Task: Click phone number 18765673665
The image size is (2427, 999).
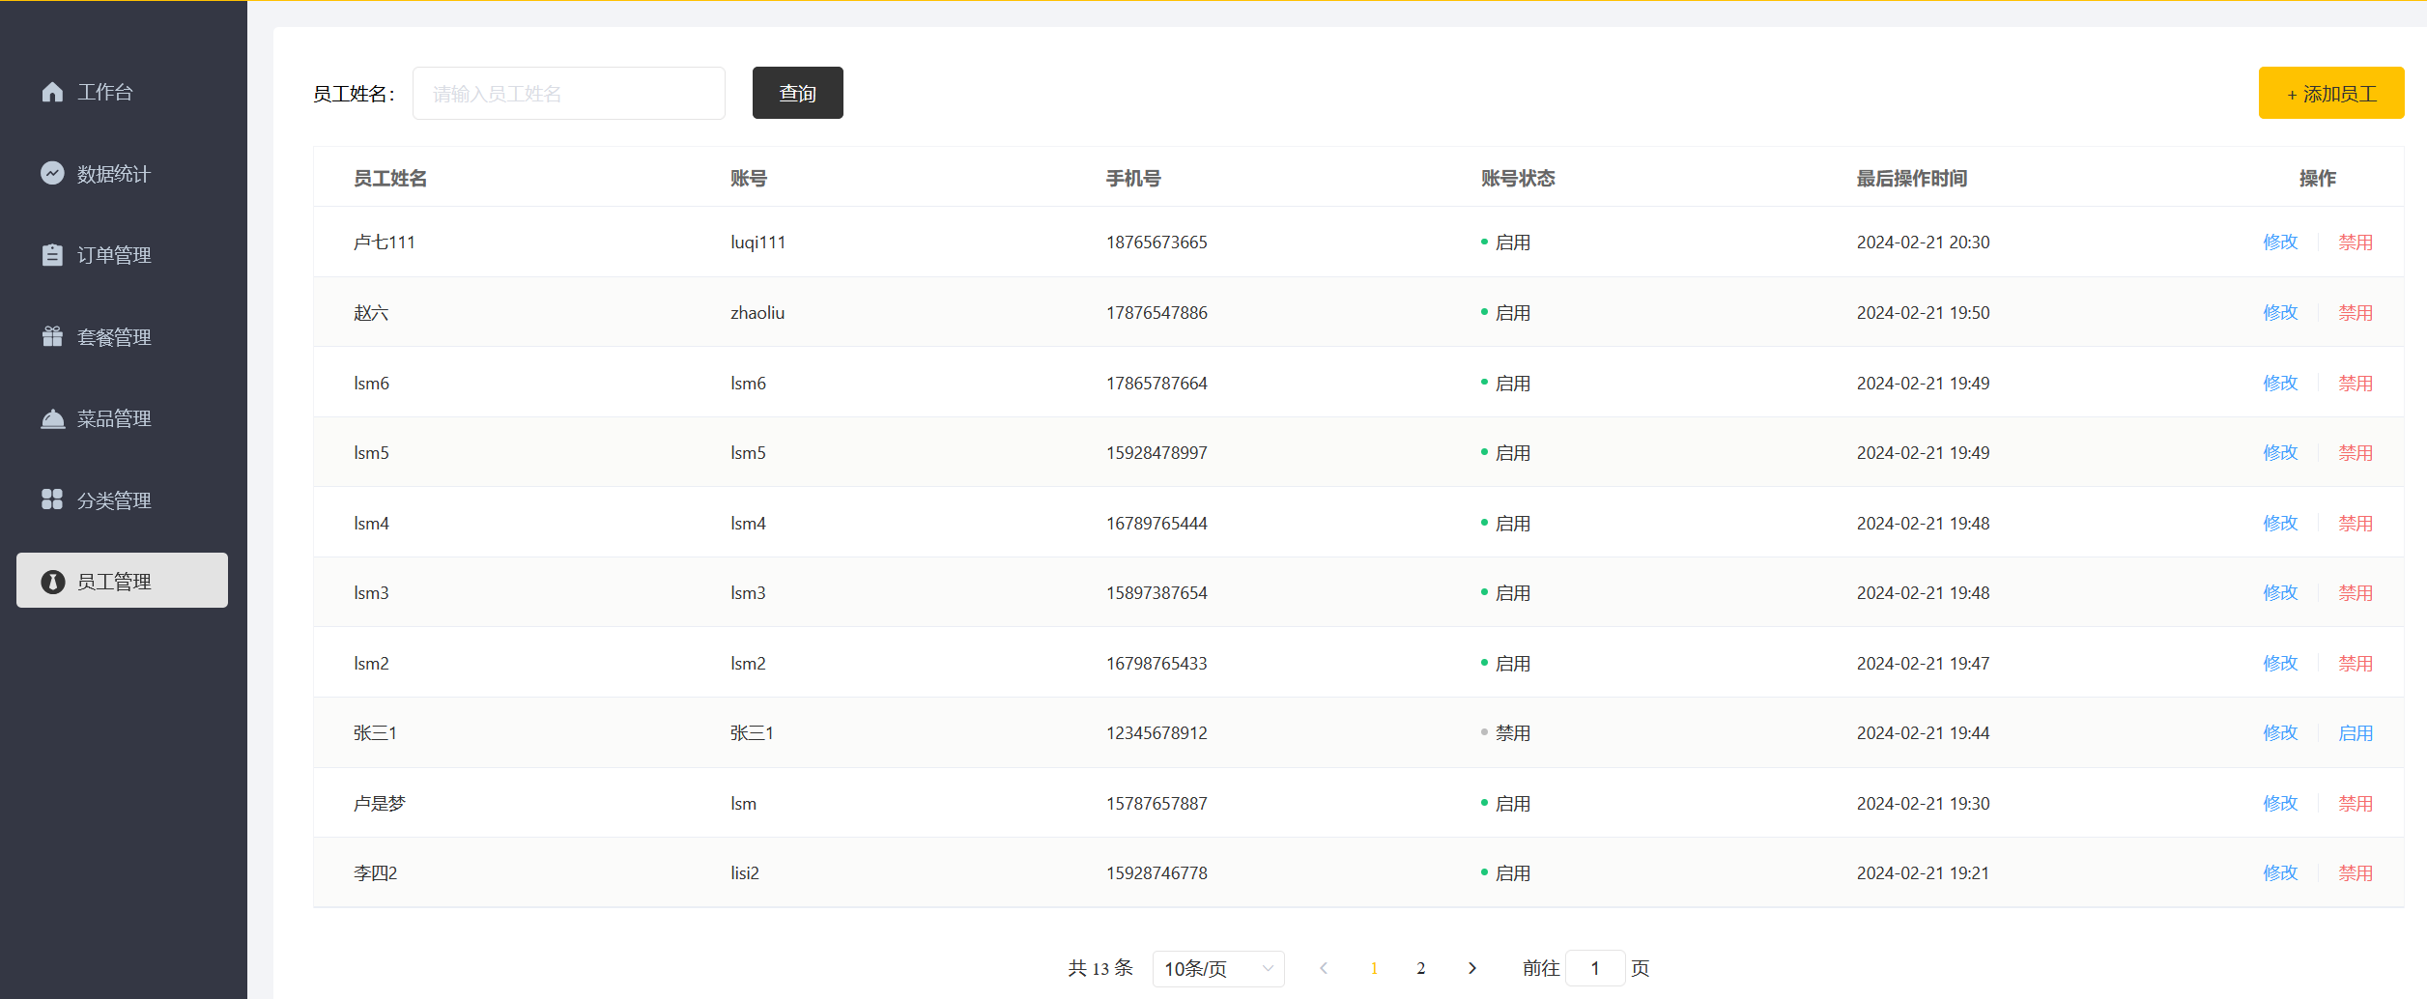Action: (1156, 243)
